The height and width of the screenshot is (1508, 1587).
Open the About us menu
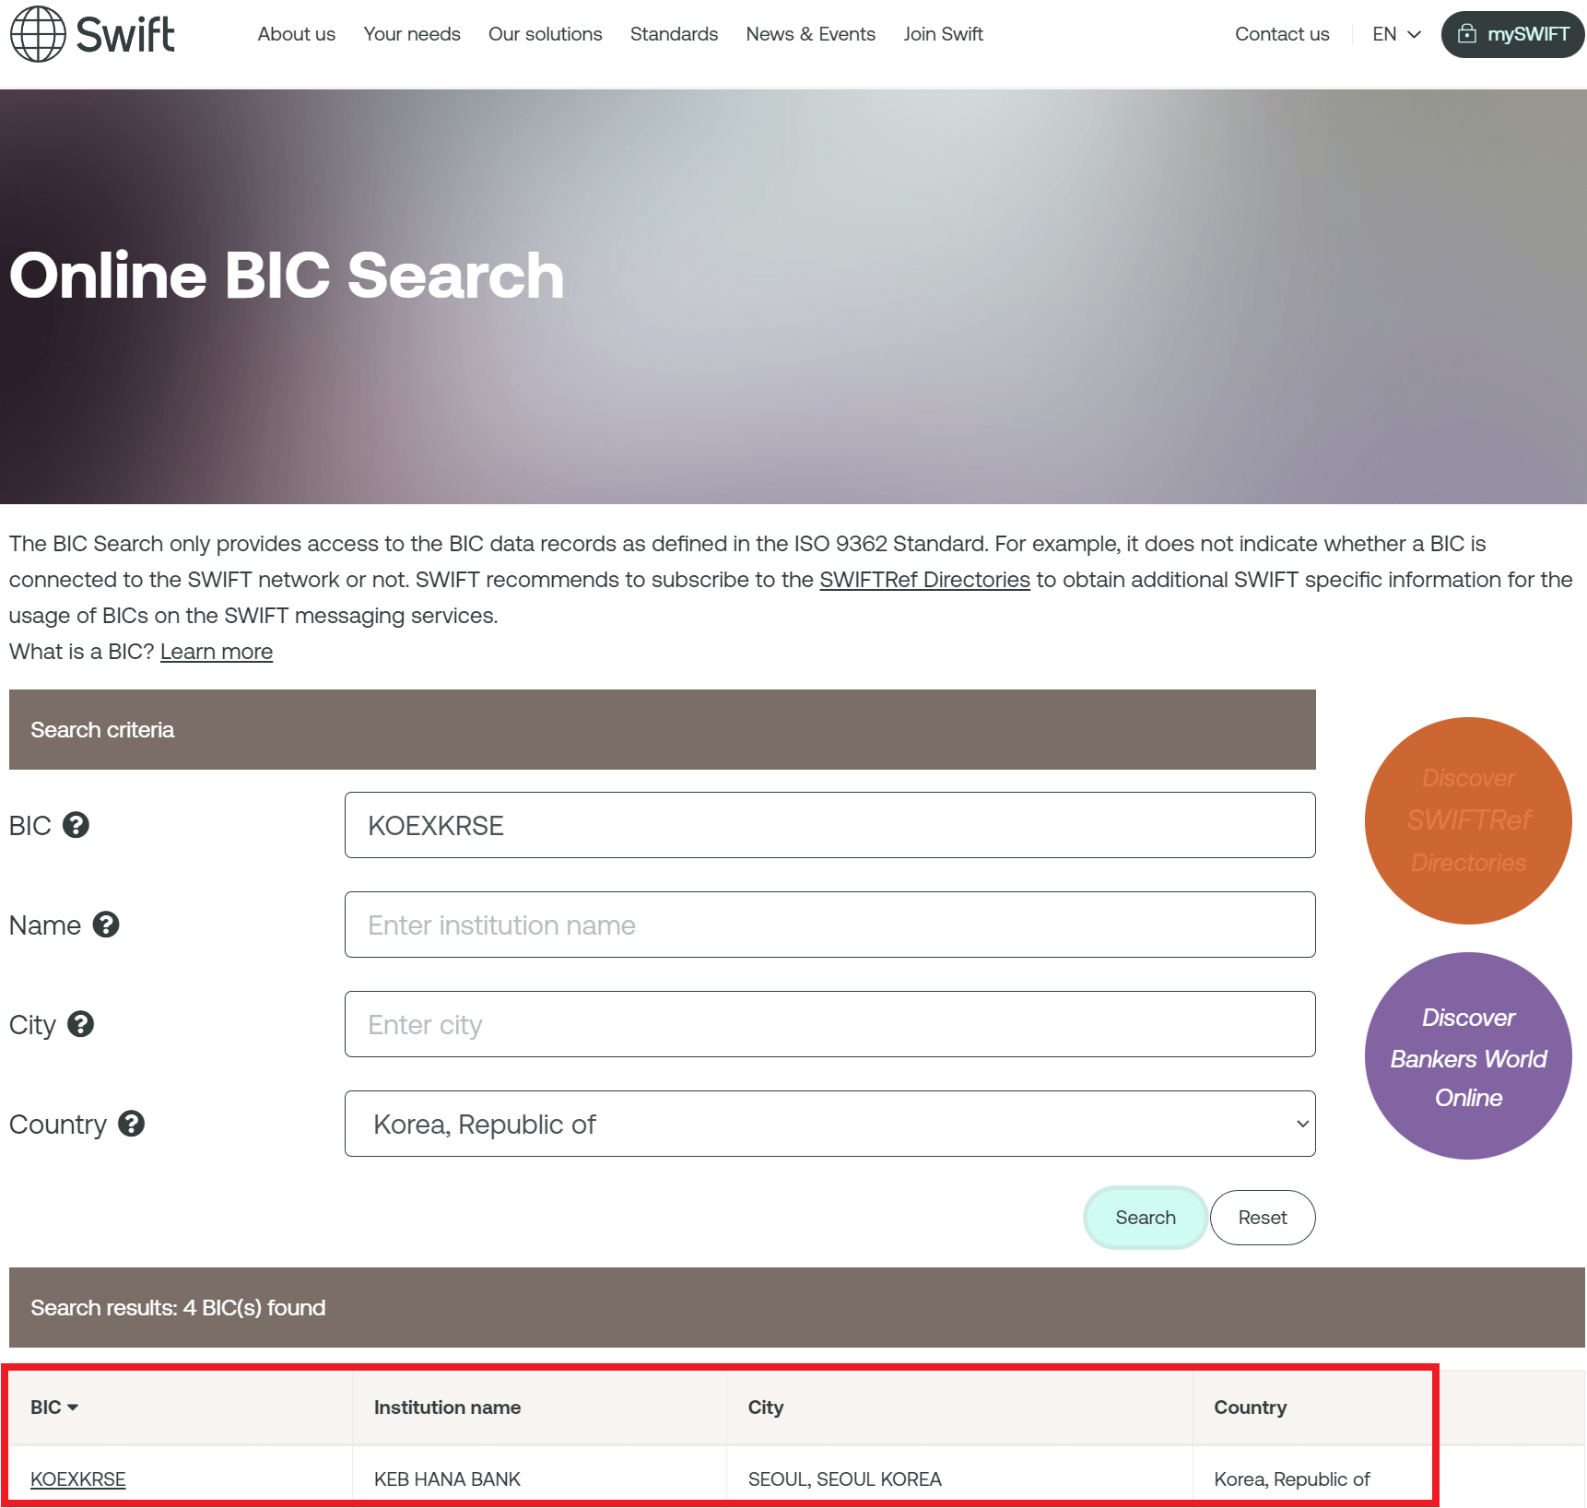click(297, 34)
